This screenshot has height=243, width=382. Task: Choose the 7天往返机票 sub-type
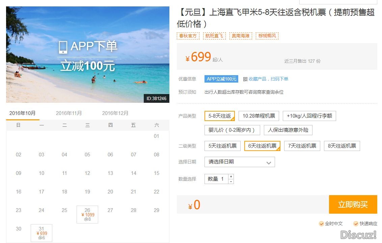tap(302, 146)
